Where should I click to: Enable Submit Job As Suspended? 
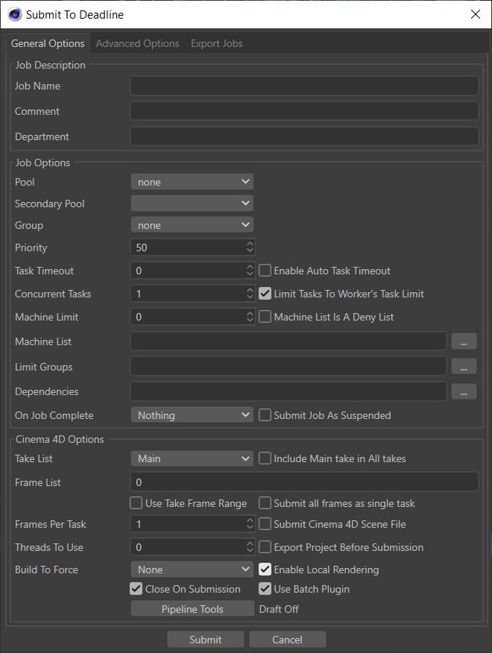(x=265, y=415)
